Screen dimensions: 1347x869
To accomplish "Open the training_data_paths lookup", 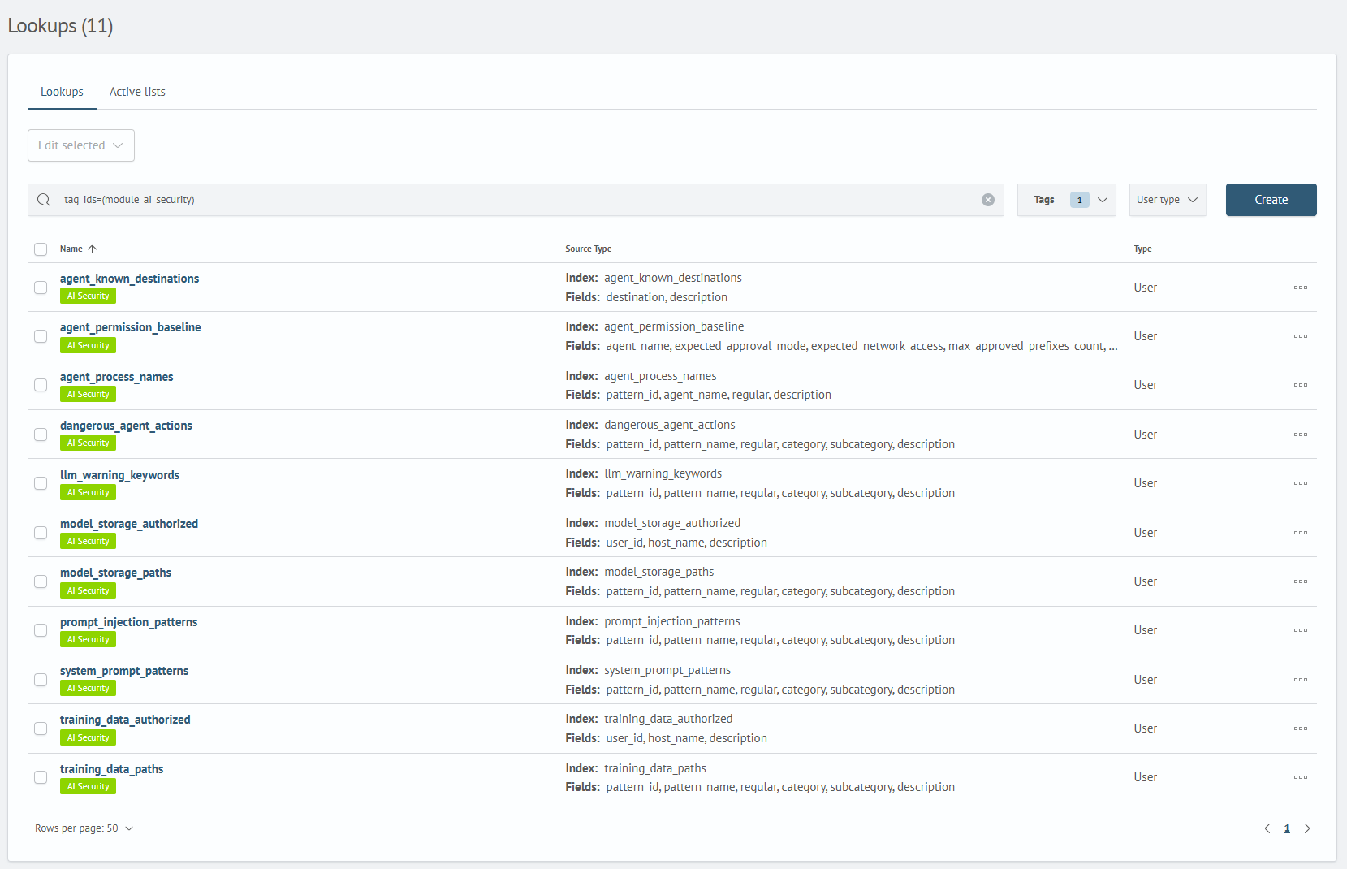I will tap(112, 769).
